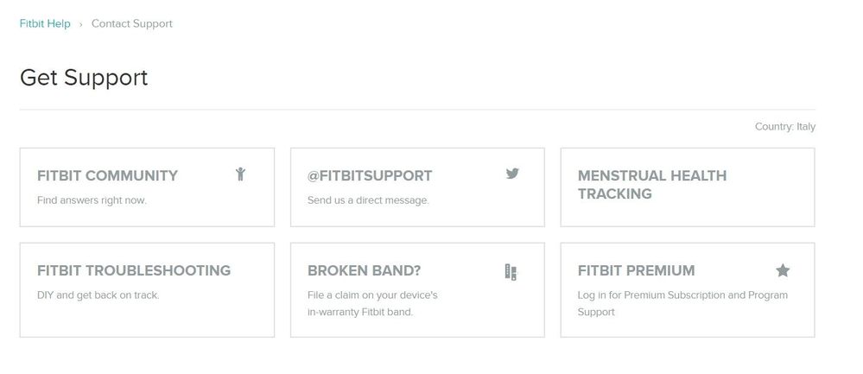Click the Get Support page heading
The height and width of the screenshot is (374, 863).
click(x=84, y=78)
